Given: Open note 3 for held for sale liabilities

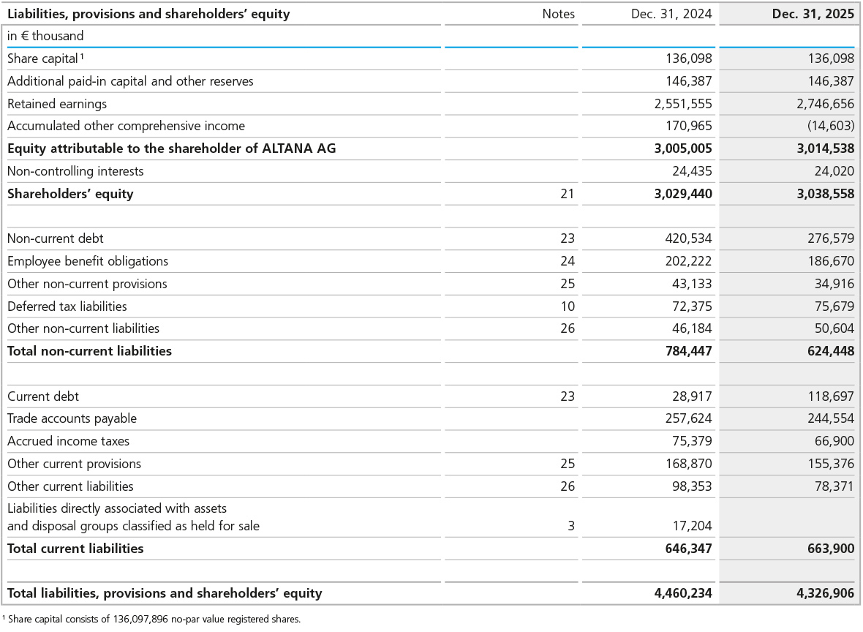Looking at the screenshot, I should [x=570, y=526].
